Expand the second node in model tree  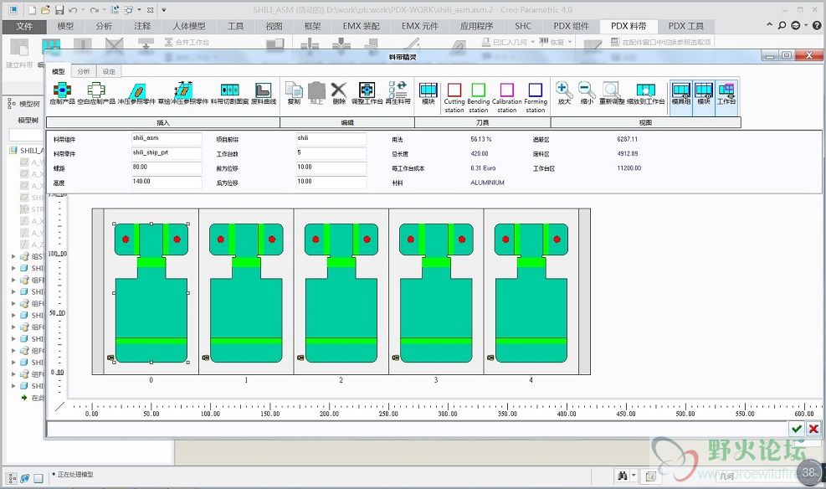13,268
